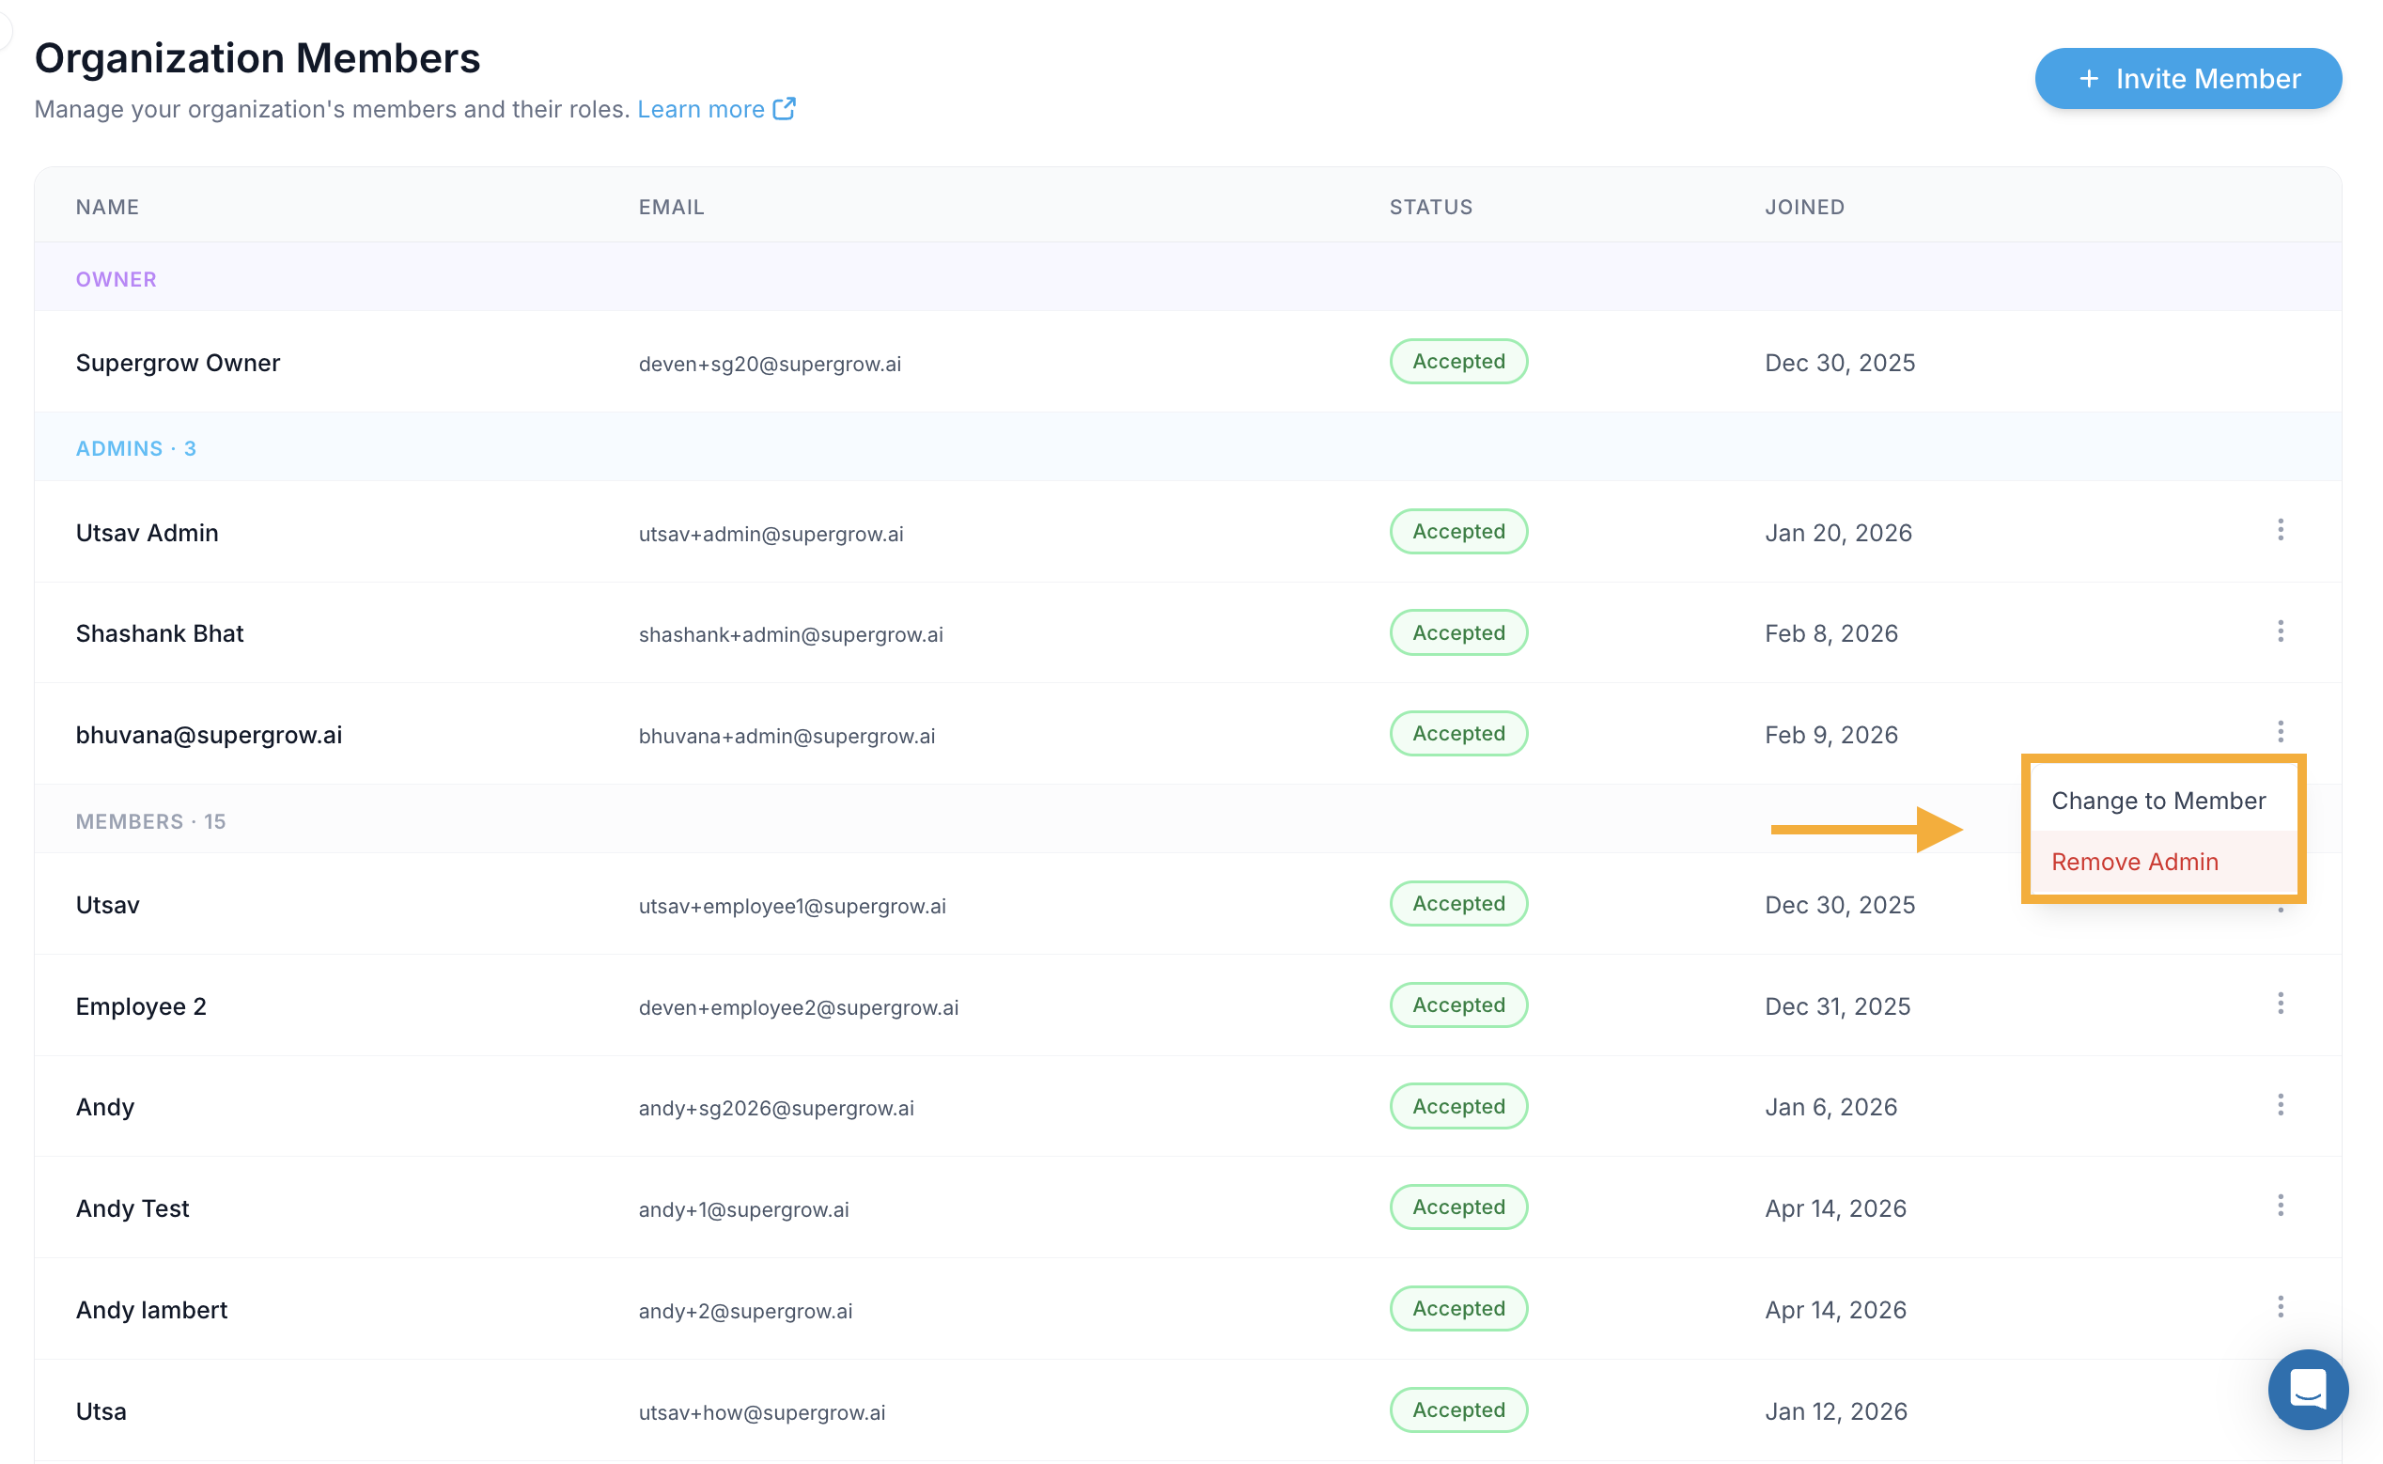Click the Organization Members heading

pyautogui.click(x=257, y=58)
